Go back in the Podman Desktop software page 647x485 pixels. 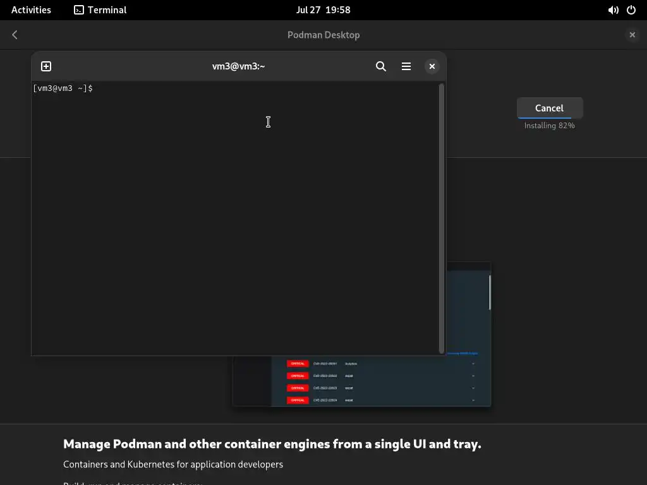15,35
